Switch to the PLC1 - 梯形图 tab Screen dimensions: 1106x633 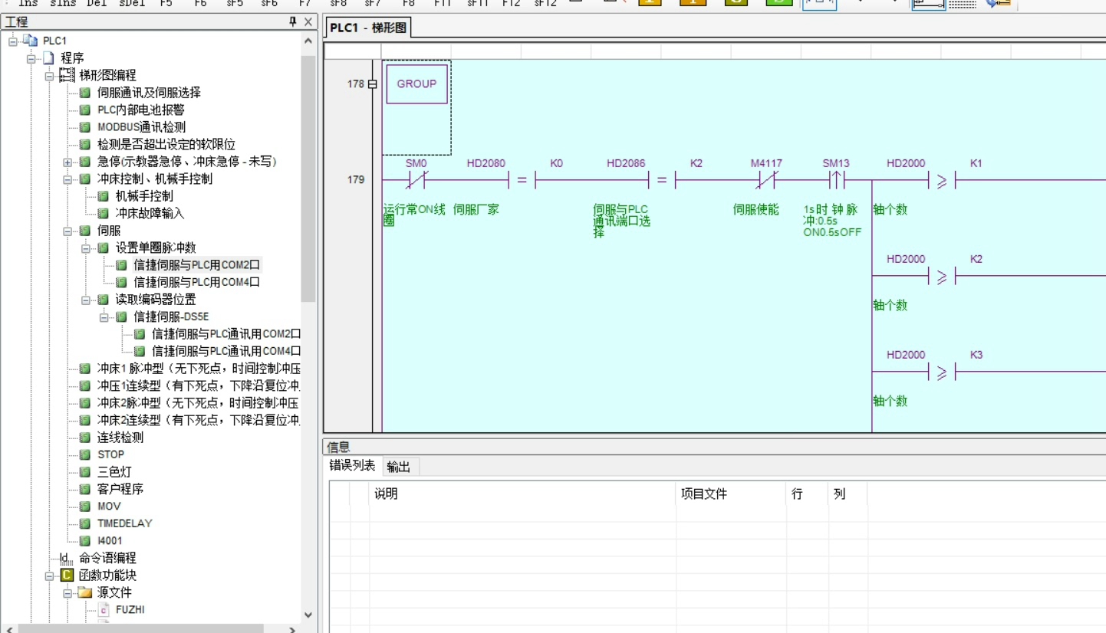(368, 28)
